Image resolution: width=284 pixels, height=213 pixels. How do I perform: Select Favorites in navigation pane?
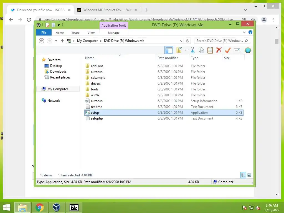pos(54,60)
